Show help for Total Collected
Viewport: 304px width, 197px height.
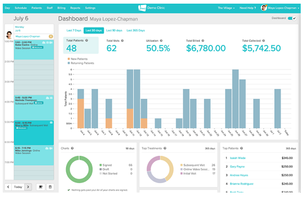pyautogui.click(x=263, y=41)
